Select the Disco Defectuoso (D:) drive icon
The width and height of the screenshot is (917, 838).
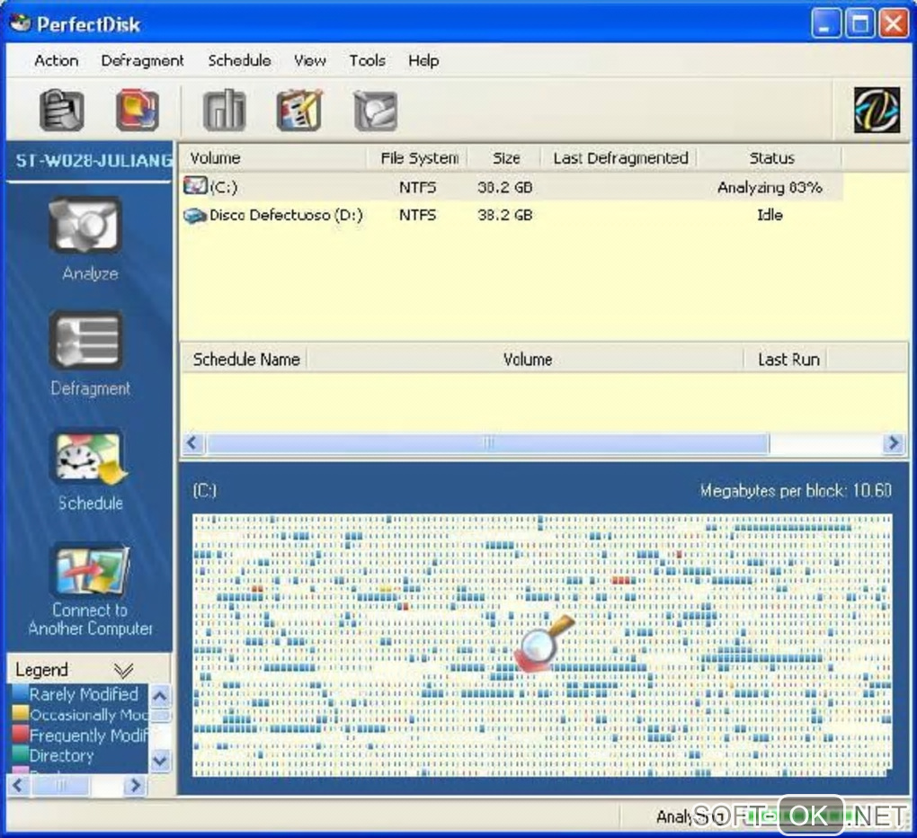point(195,215)
